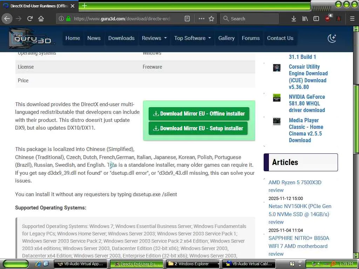
Task: Expand the Reviews dropdown menu
Action: 154,38
